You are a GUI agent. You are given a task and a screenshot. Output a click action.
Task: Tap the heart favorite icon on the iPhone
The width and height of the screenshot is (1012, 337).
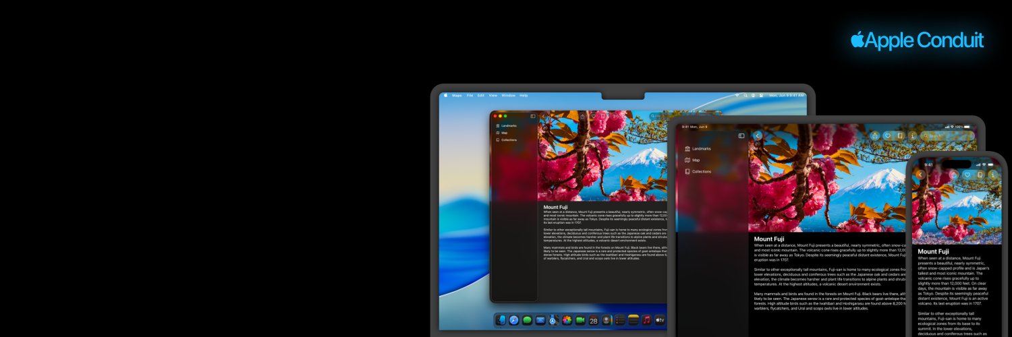[x=967, y=175]
